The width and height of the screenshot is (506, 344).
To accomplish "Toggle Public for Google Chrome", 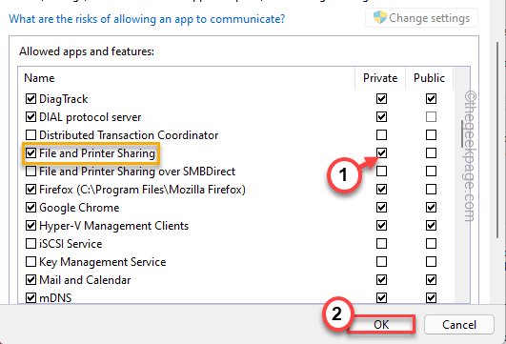I will click(x=431, y=207).
